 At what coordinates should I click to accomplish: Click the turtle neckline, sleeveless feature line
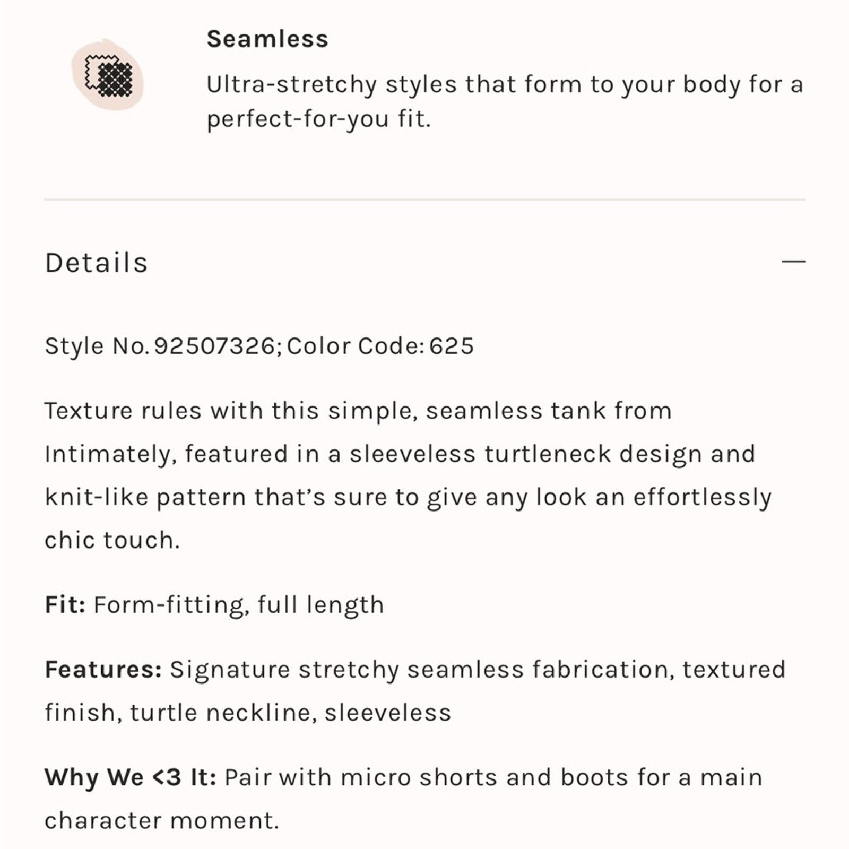(x=290, y=713)
